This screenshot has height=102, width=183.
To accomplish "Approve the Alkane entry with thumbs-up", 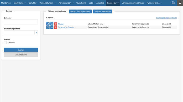I will pos(52,24).
